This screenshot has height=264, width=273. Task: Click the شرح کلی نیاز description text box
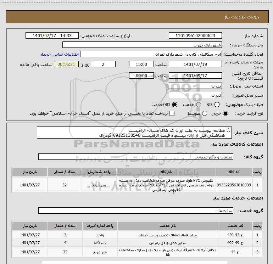pyautogui.click(x=134, y=133)
